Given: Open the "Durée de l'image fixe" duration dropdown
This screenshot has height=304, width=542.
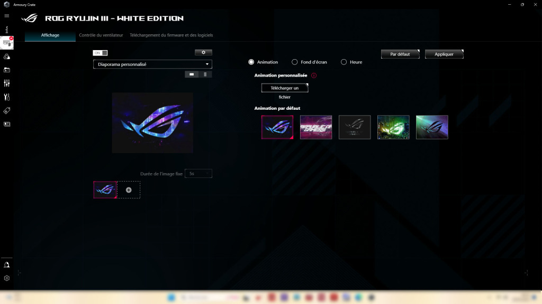Looking at the screenshot, I should click(x=198, y=173).
